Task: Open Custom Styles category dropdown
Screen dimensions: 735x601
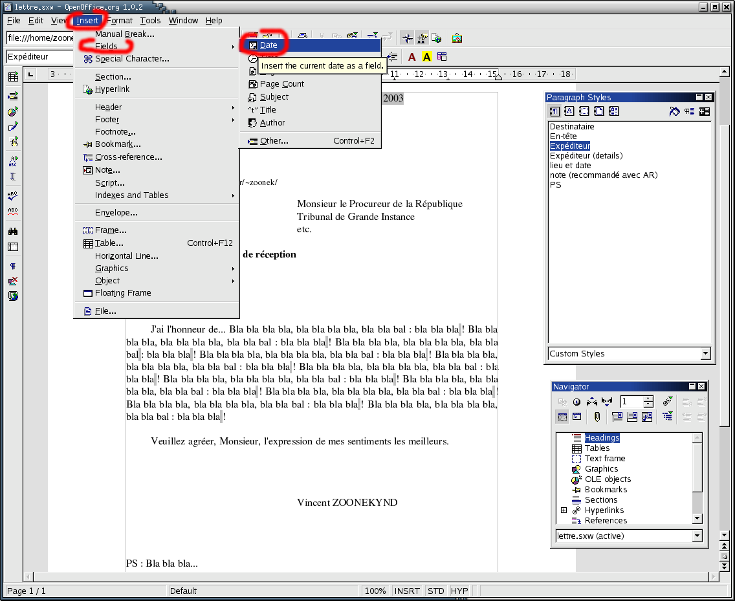Action: (x=705, y=353)
